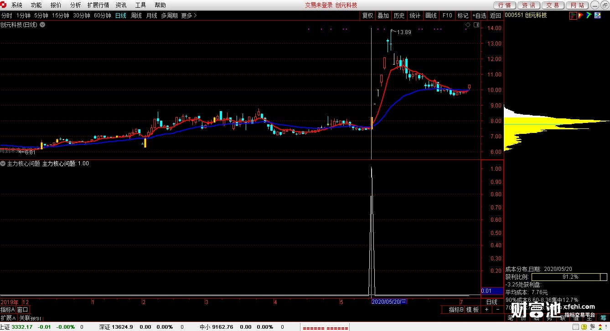Image resolution: width=610 pixels, height=331 pixels.
Task: Zoom in chart with + button
Action: click(486, 310)
